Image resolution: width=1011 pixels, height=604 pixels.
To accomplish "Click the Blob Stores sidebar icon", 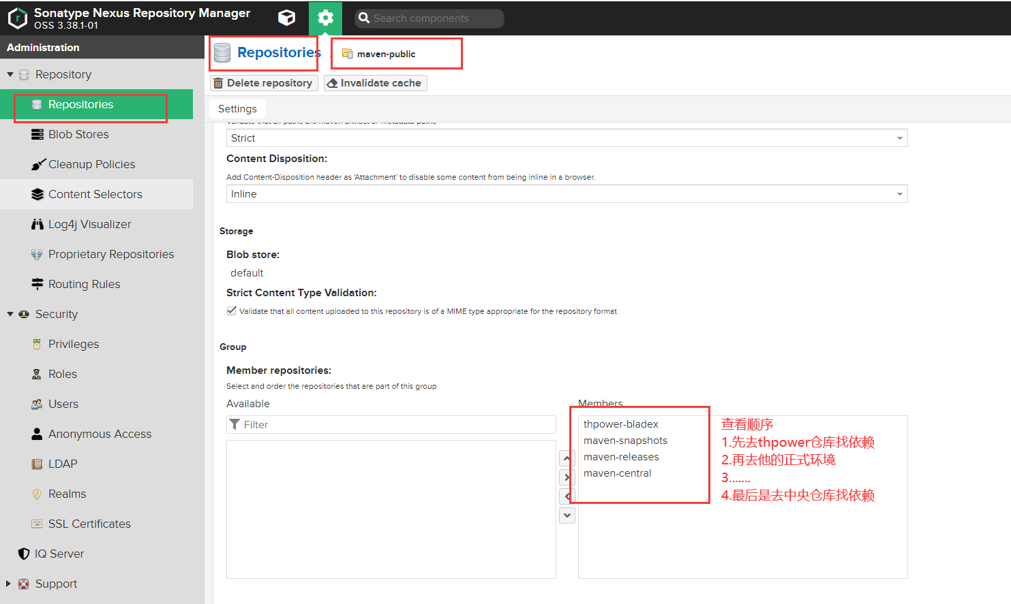I will [37, 134].
